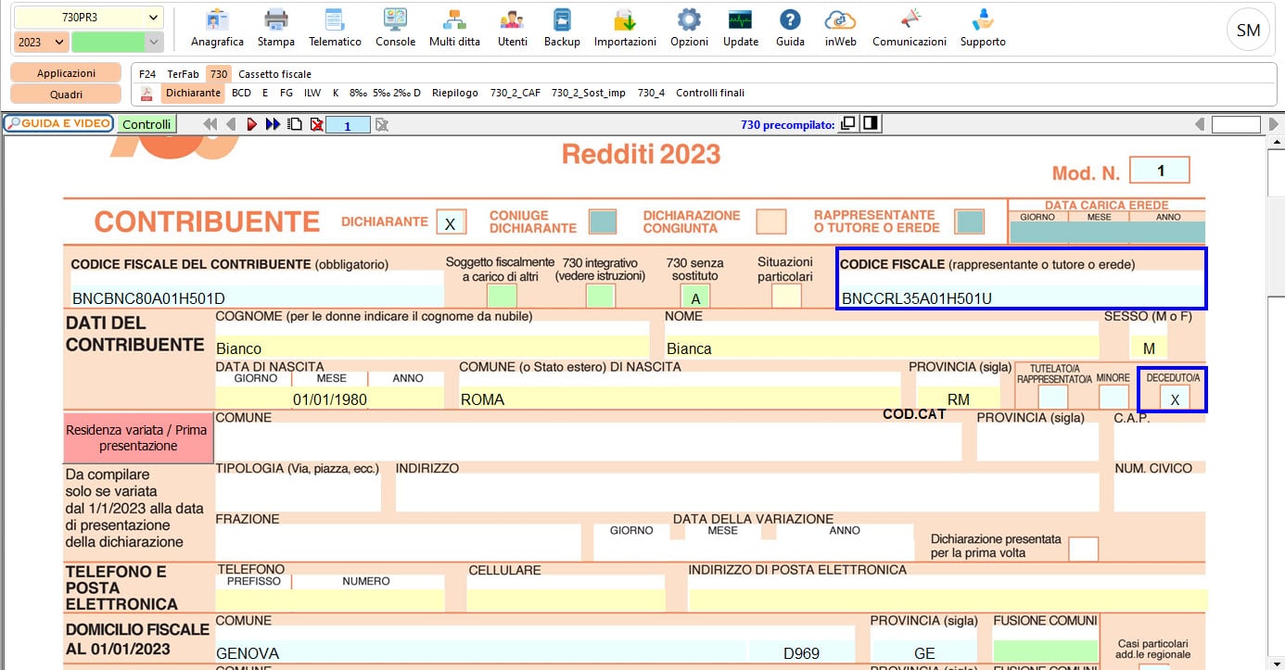This screenshot has height=670, width=1285.
Task: Click the Cognome field with Bianco
Action: pos(432,348)
